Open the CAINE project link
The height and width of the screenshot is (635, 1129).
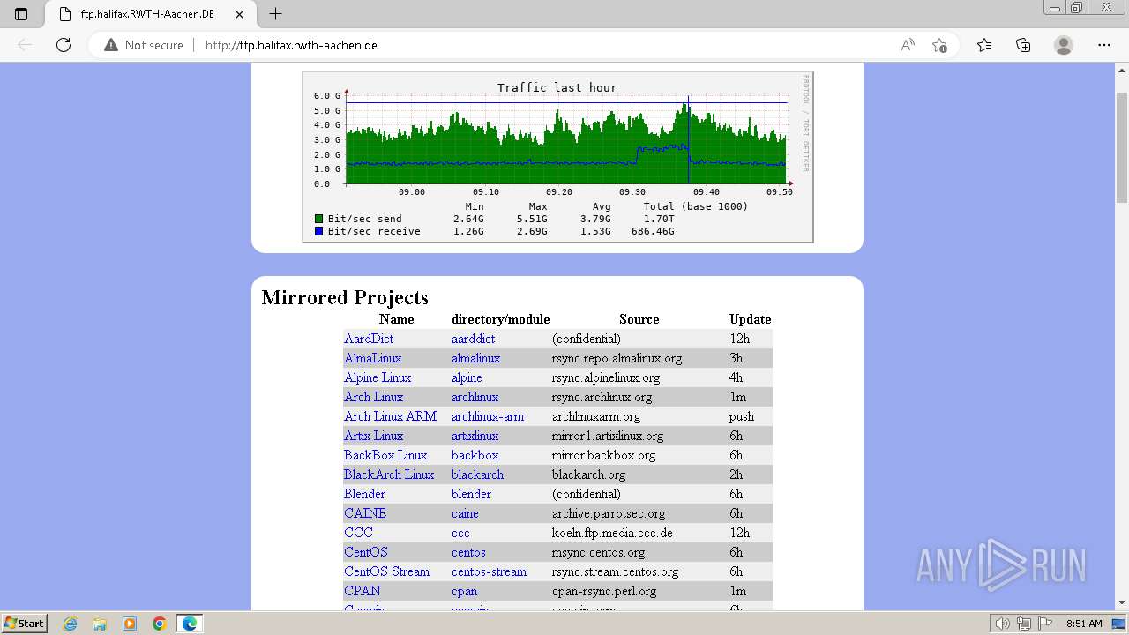[365, 513]
